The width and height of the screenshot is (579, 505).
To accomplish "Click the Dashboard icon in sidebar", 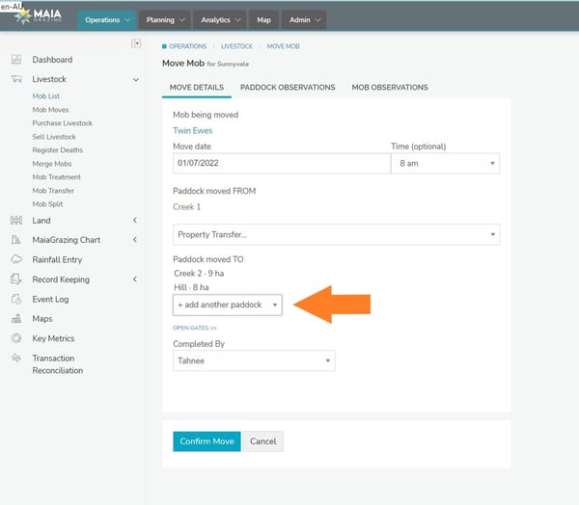I will coord(16,60).
